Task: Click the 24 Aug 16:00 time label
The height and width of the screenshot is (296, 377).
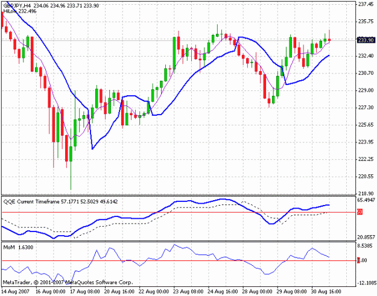Action: 223,292
